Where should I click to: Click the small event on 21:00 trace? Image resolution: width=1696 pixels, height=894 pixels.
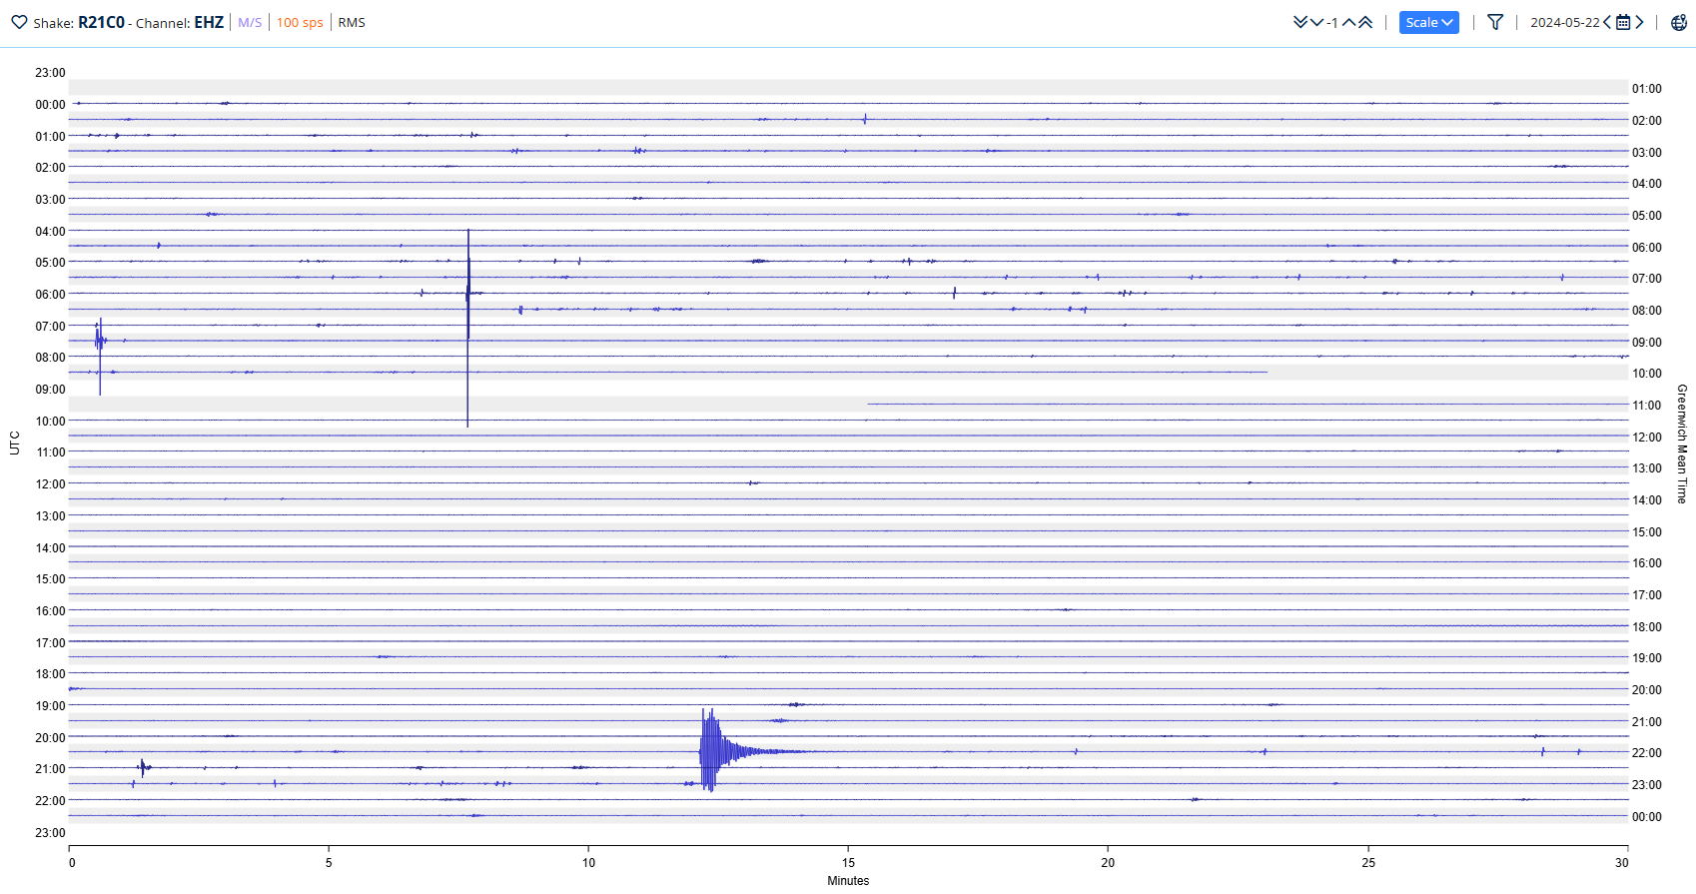pyautogui.click(x=143, y=767)
